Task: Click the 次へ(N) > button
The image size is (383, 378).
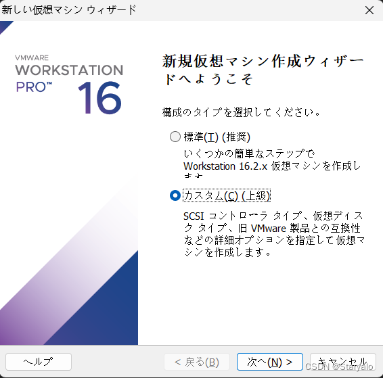Action: click(270, 362)
